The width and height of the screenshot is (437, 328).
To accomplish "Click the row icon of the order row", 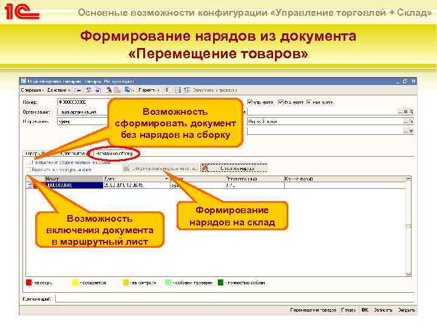I will pyautogui.click(x=30, y=185).
